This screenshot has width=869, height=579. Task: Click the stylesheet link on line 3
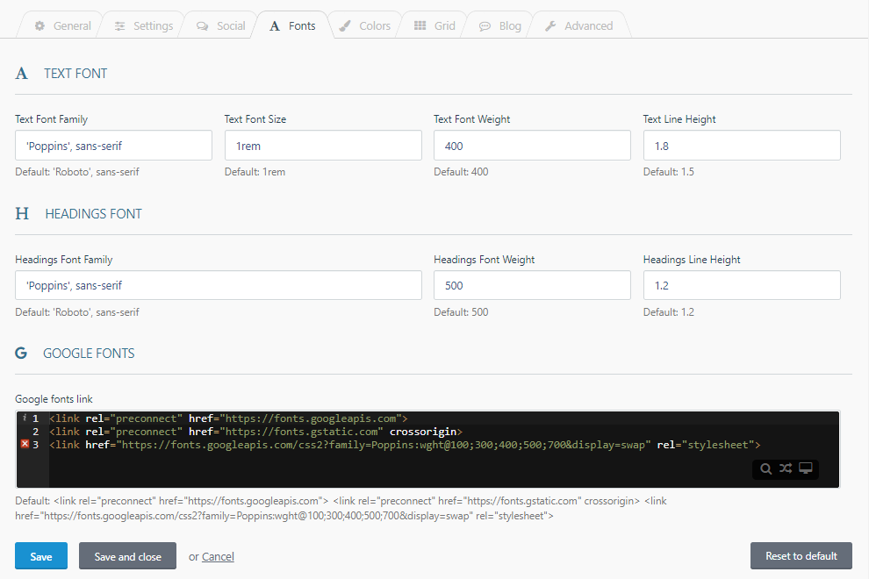coord(405,445)
